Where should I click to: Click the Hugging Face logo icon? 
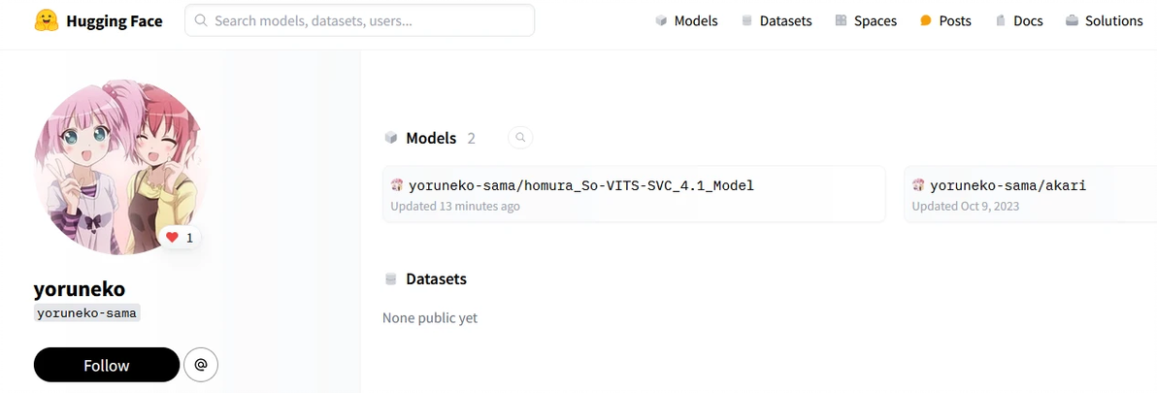click(x=46, y=20)
